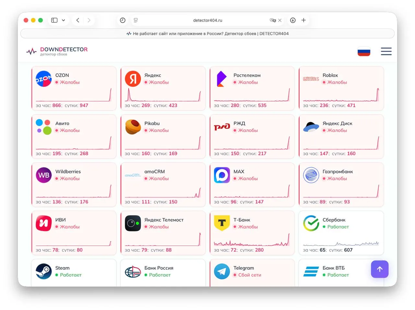Click the MAX messenger logo

[x=222, y=175]
